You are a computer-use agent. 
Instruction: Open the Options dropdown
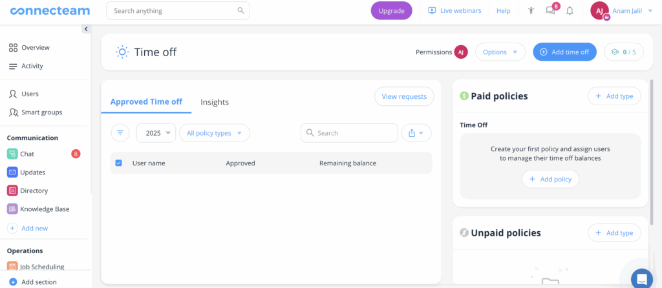(500, 52)
